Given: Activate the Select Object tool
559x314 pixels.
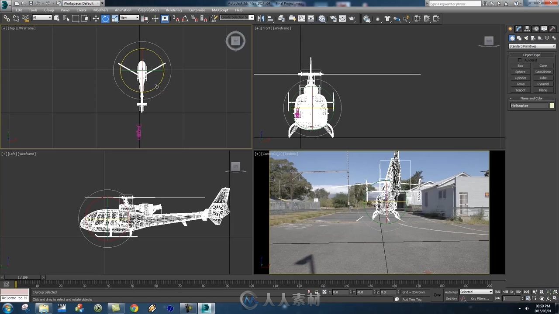Looking at the screenshot, I should pos(57,18).
